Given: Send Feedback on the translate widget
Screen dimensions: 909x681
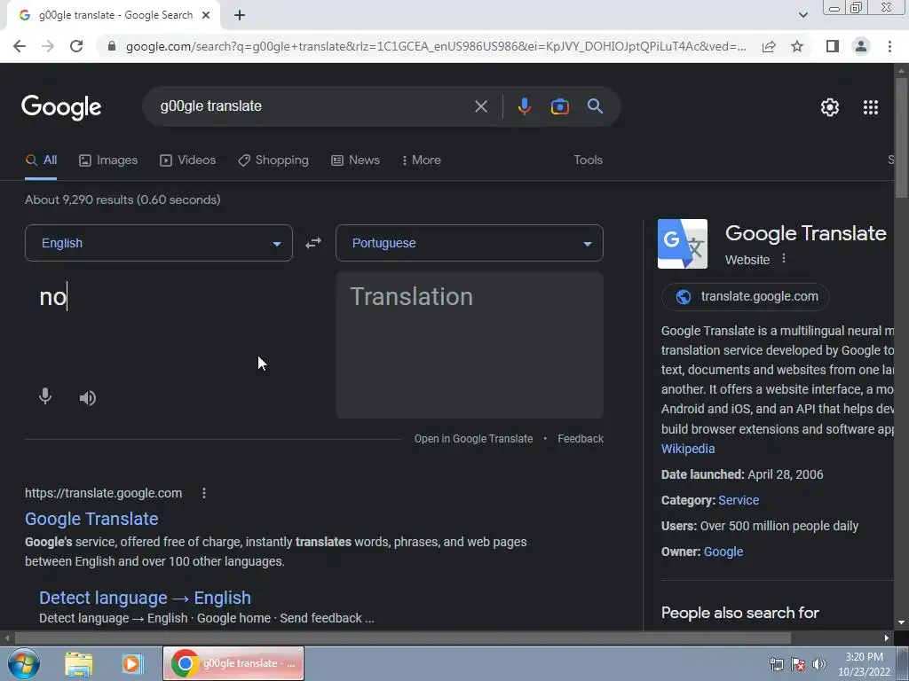Looking at the screenshot, I should click(x=581, y=439).
